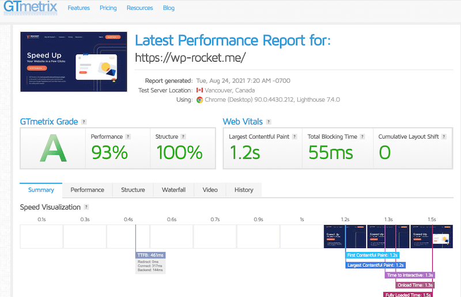Open help icon next to Structure score
The image size is (461, 297).
[x=183, y=136]
